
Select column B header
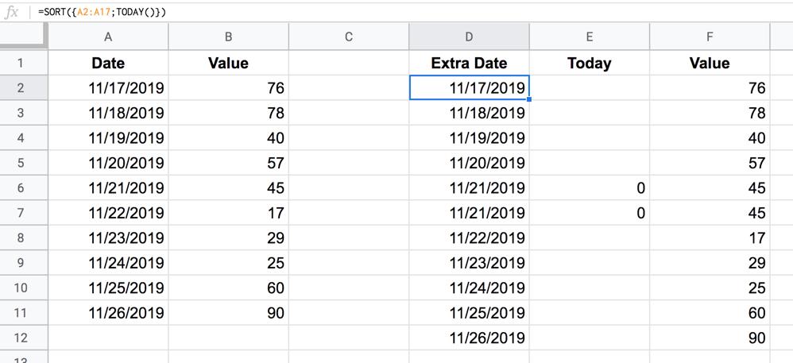[229, 37]
